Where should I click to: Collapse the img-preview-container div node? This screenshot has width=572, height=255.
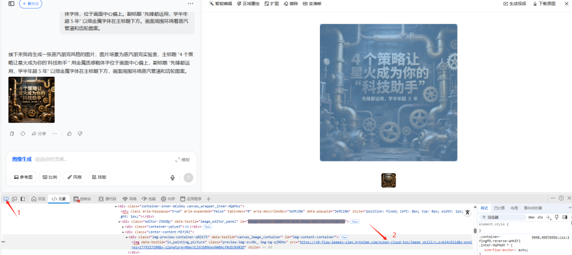(x=126, y=237)
